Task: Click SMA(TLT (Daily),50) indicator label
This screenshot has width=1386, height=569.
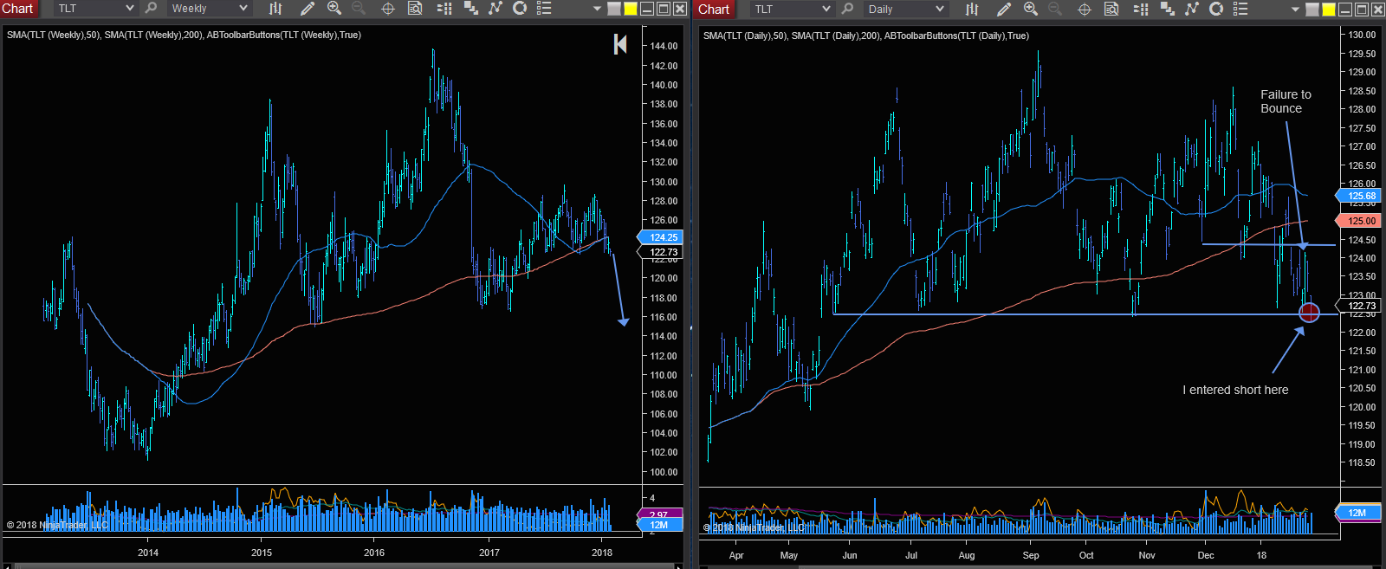Action: [x=746, y=36]
